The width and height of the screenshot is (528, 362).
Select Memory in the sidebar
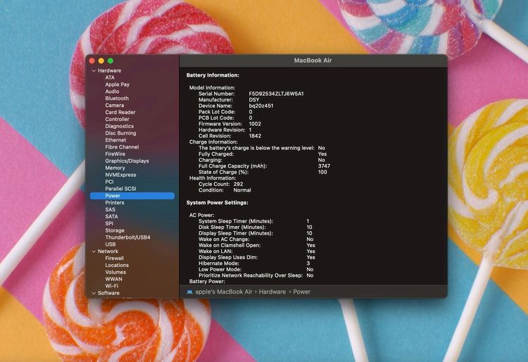pos(115,168)
